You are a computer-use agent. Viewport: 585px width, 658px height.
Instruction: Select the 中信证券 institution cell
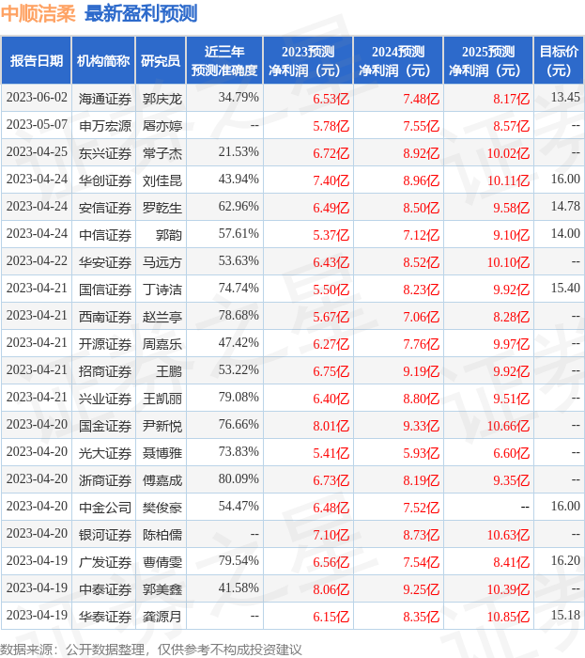[105, 235]
